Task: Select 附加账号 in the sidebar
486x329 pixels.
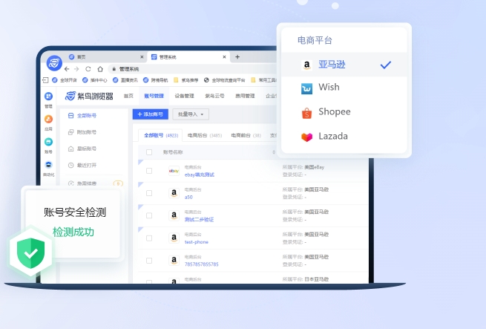Action: (x=82, y=132)
